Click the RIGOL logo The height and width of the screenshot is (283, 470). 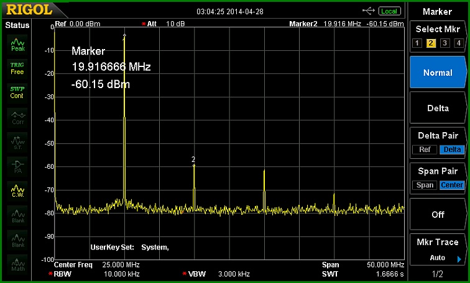pos(29,10)
